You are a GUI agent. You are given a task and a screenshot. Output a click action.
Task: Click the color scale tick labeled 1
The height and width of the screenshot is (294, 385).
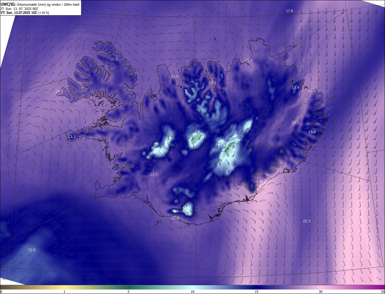pos(64,292)
